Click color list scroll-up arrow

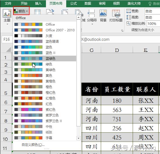pyautogui.click(x=78, y=18)
